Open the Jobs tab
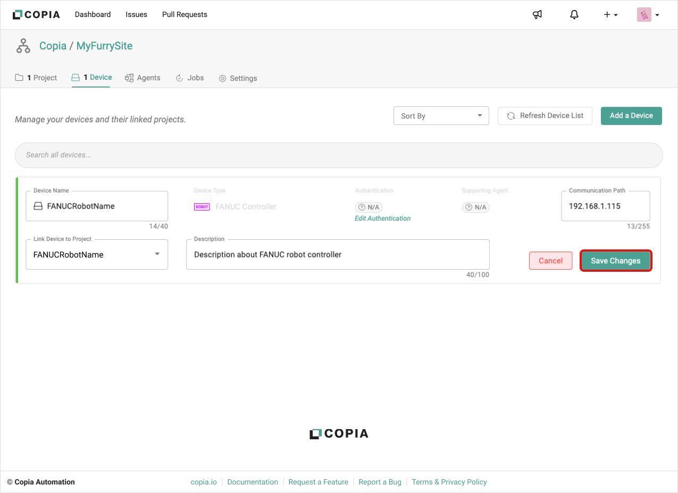Image resolution: width=678 pixels, height=493 pixels. (190, 78)
